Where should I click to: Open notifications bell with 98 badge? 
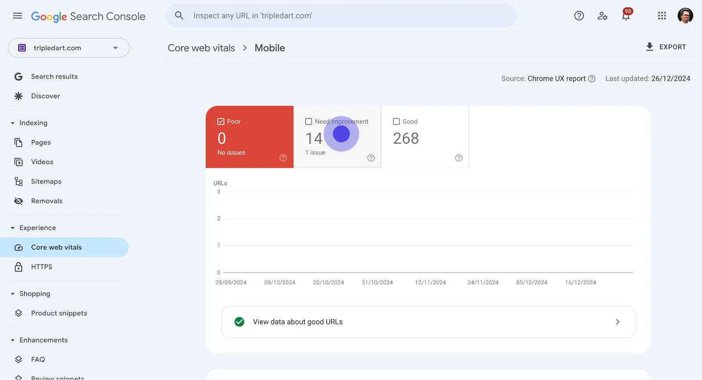pyautogui.click(x=626, y=15)
